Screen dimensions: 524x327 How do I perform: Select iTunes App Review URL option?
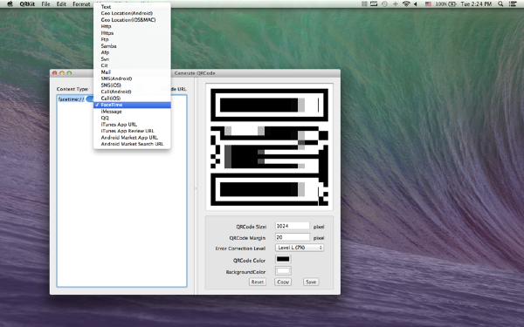click(132, 131)
